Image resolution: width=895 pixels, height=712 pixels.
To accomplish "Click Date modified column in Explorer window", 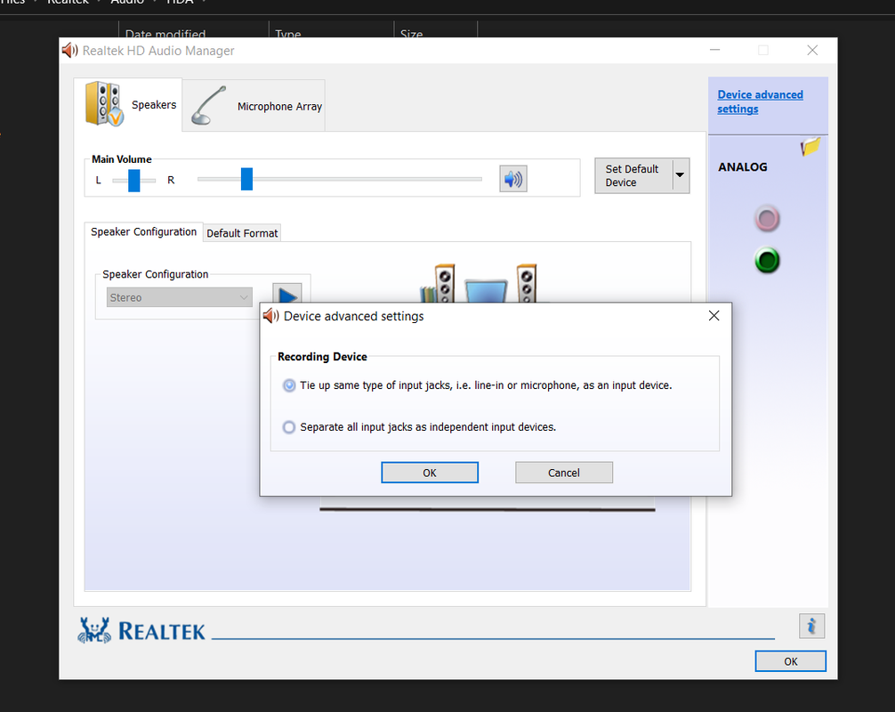I will point(165,34).
